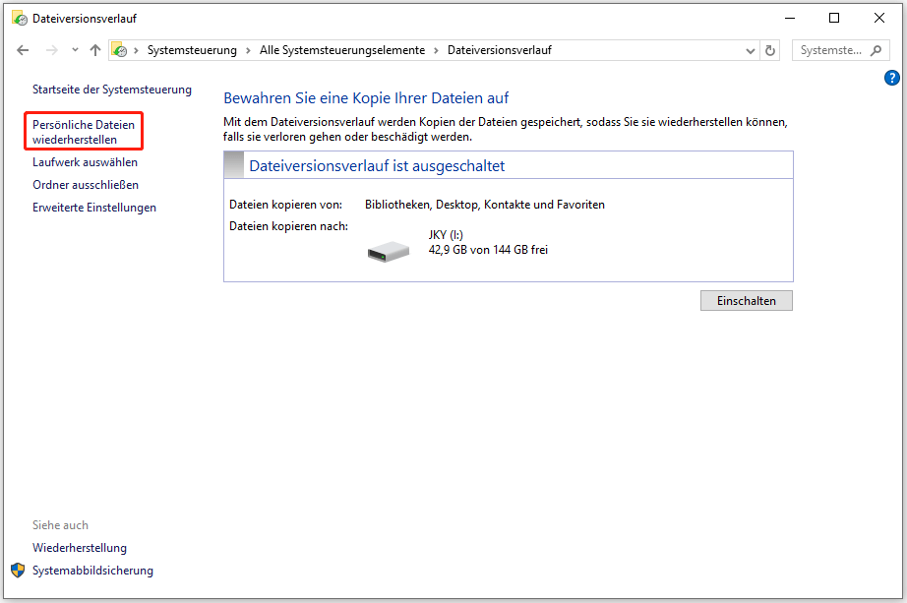Image resolution: width=907 pixels, height=603 pixels.
Task: Click the JKY (I:) drive icon
Action: (x=389, y=251)
